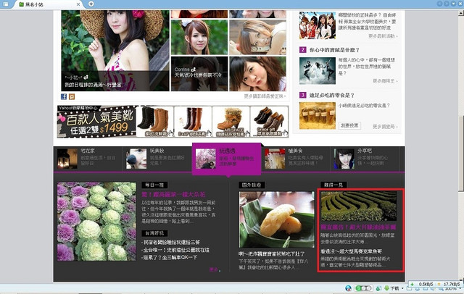Screen dimensions: 464x294
Task: Open the pouting girl photo in grid
Action: 258,74
